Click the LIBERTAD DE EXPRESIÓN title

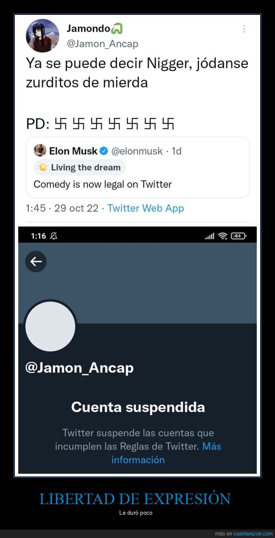135,499
